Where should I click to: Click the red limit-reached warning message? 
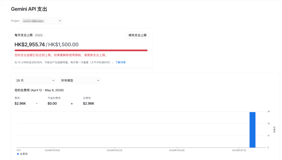[61, 55]
